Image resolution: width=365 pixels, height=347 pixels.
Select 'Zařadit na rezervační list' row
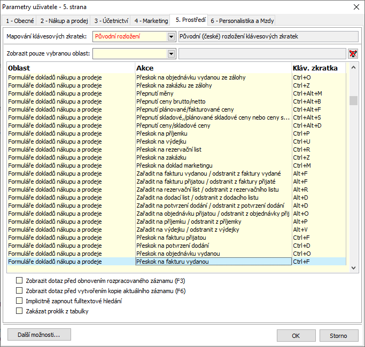177,190
